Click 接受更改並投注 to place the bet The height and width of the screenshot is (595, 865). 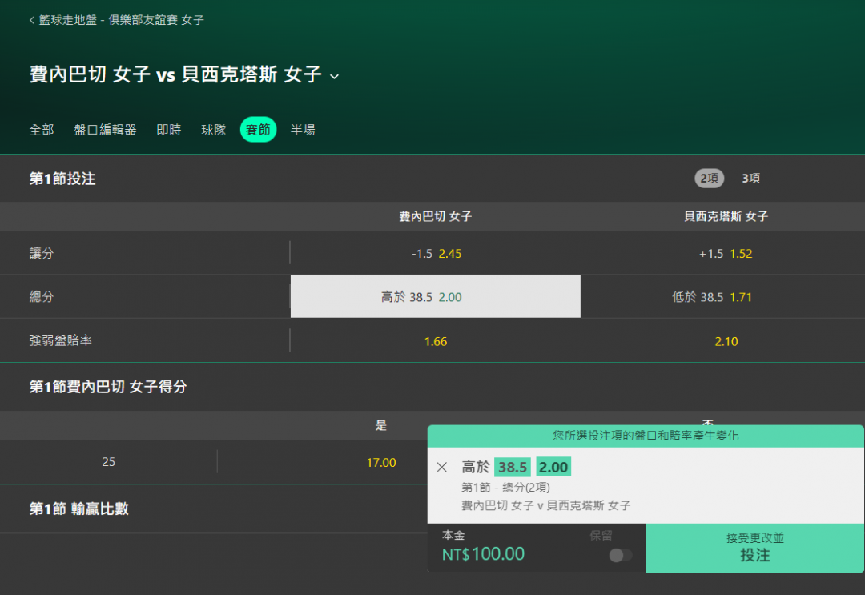754,548
